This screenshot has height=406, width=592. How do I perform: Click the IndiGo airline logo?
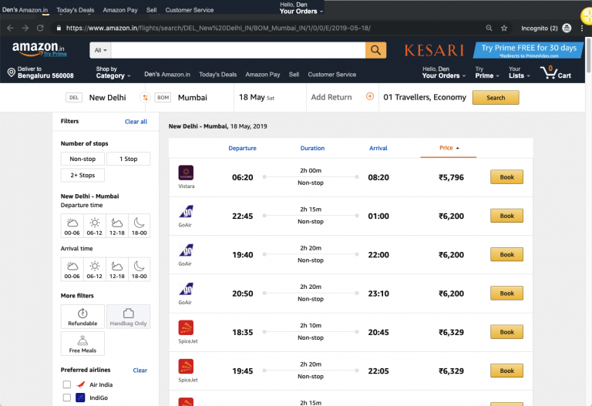(80, 398)
